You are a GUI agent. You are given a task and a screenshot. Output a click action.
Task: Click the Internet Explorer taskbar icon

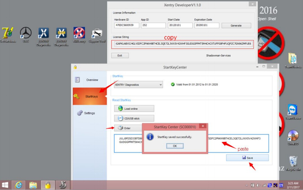coord(18,185)
